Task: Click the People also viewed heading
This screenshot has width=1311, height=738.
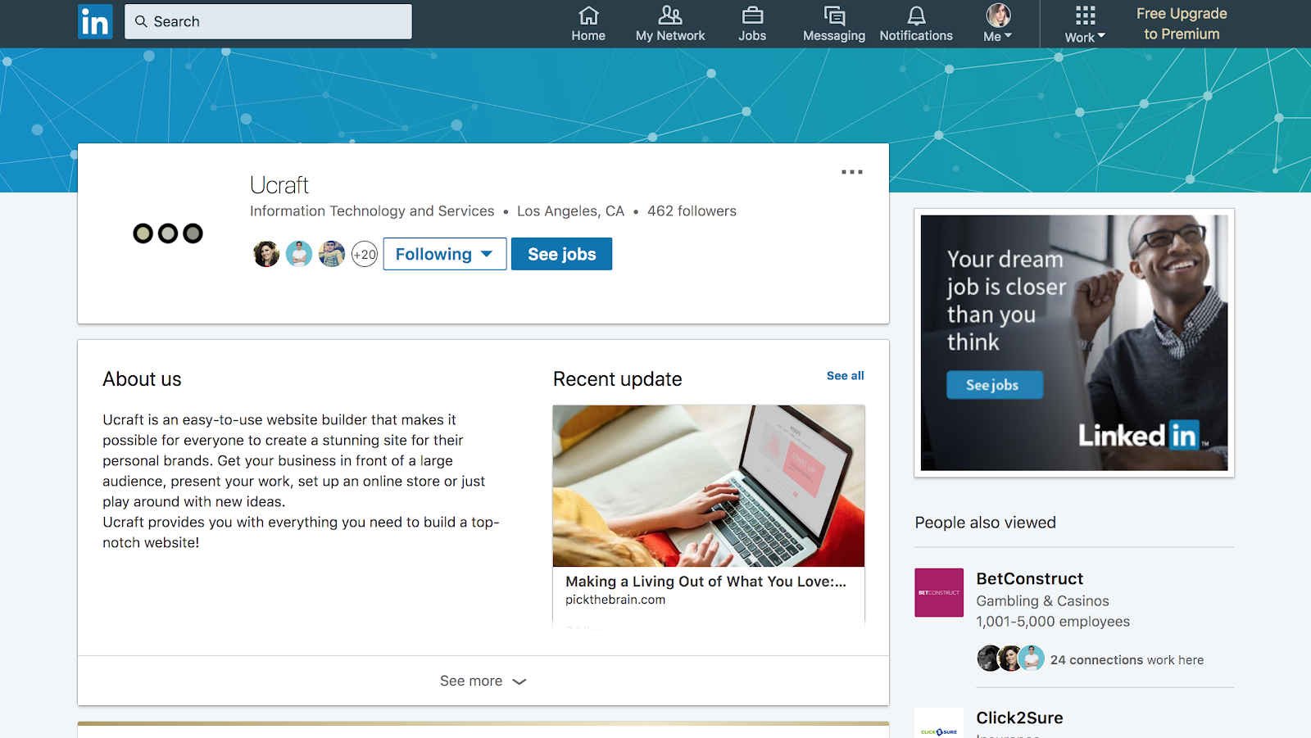Action: 985,523
